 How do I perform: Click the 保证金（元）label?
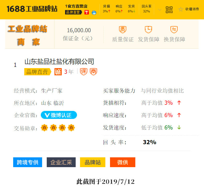[78, 38]
